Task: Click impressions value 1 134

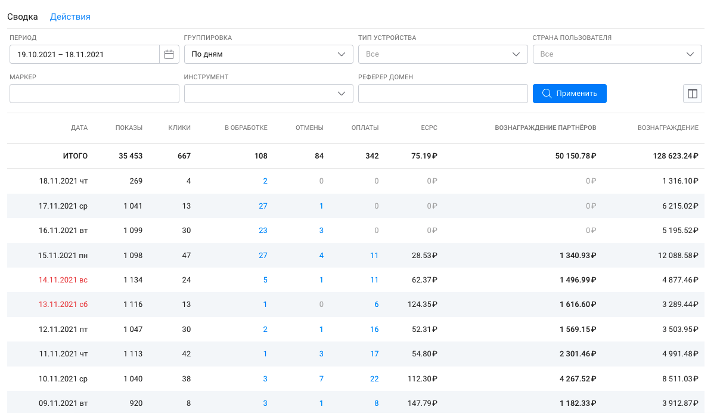Action: (133, 280)
